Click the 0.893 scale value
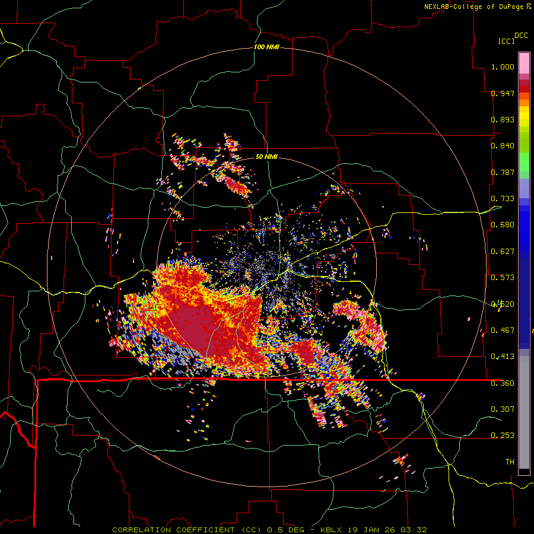The image size is (534, 534). (503, 119)
